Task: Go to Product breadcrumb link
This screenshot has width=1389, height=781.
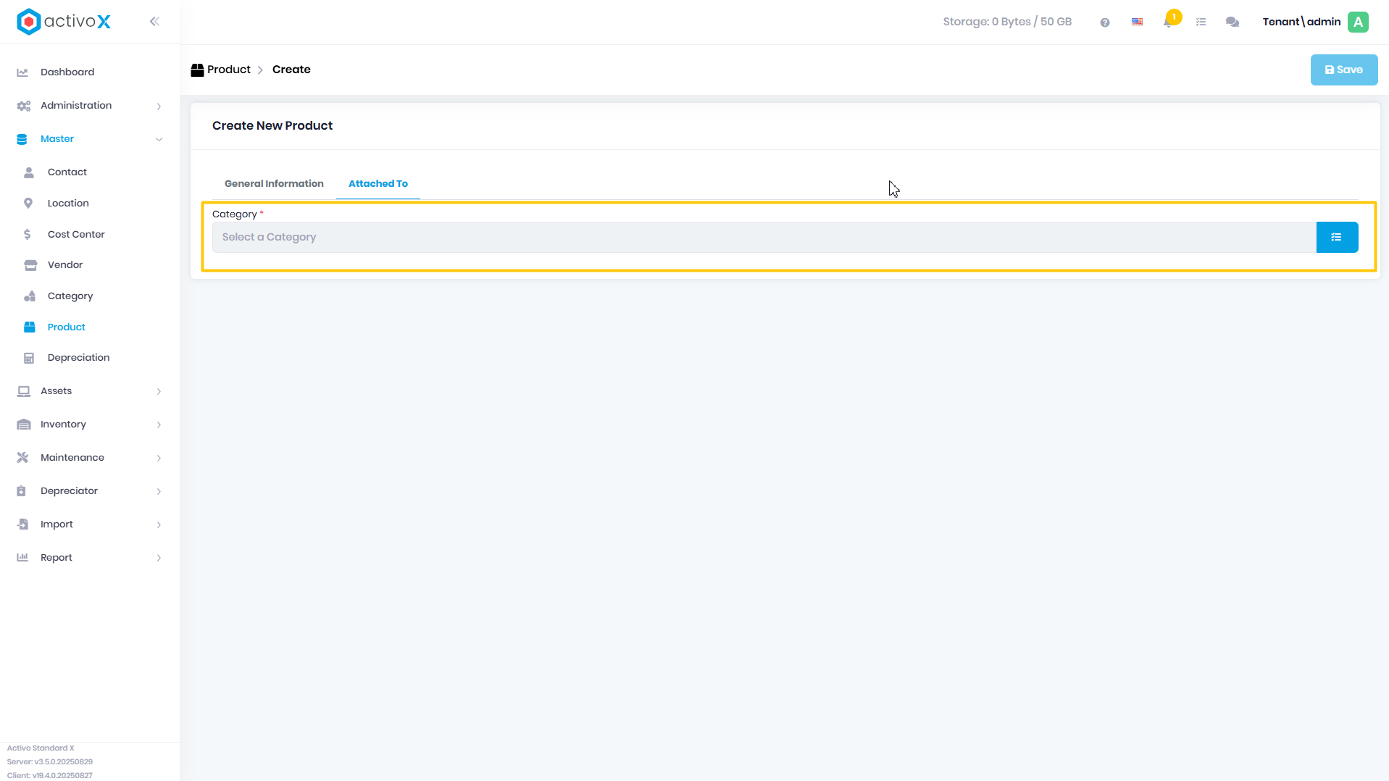Action: coord(229,70)
